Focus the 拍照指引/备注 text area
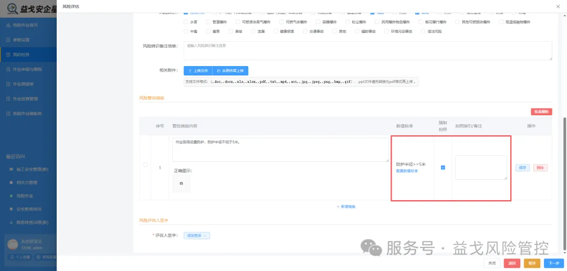The width and height of the screenshot is (567, 271). [x=481, y=167]
